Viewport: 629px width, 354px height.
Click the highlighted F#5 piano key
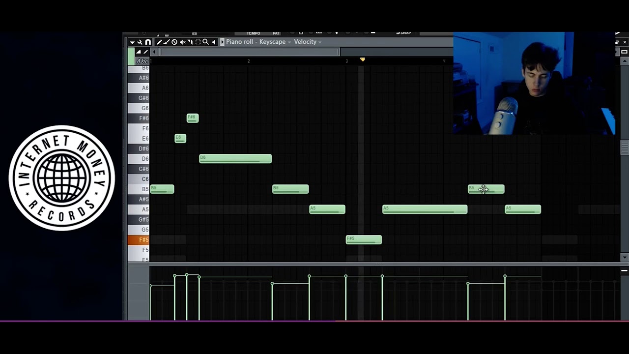pos(139,240)
